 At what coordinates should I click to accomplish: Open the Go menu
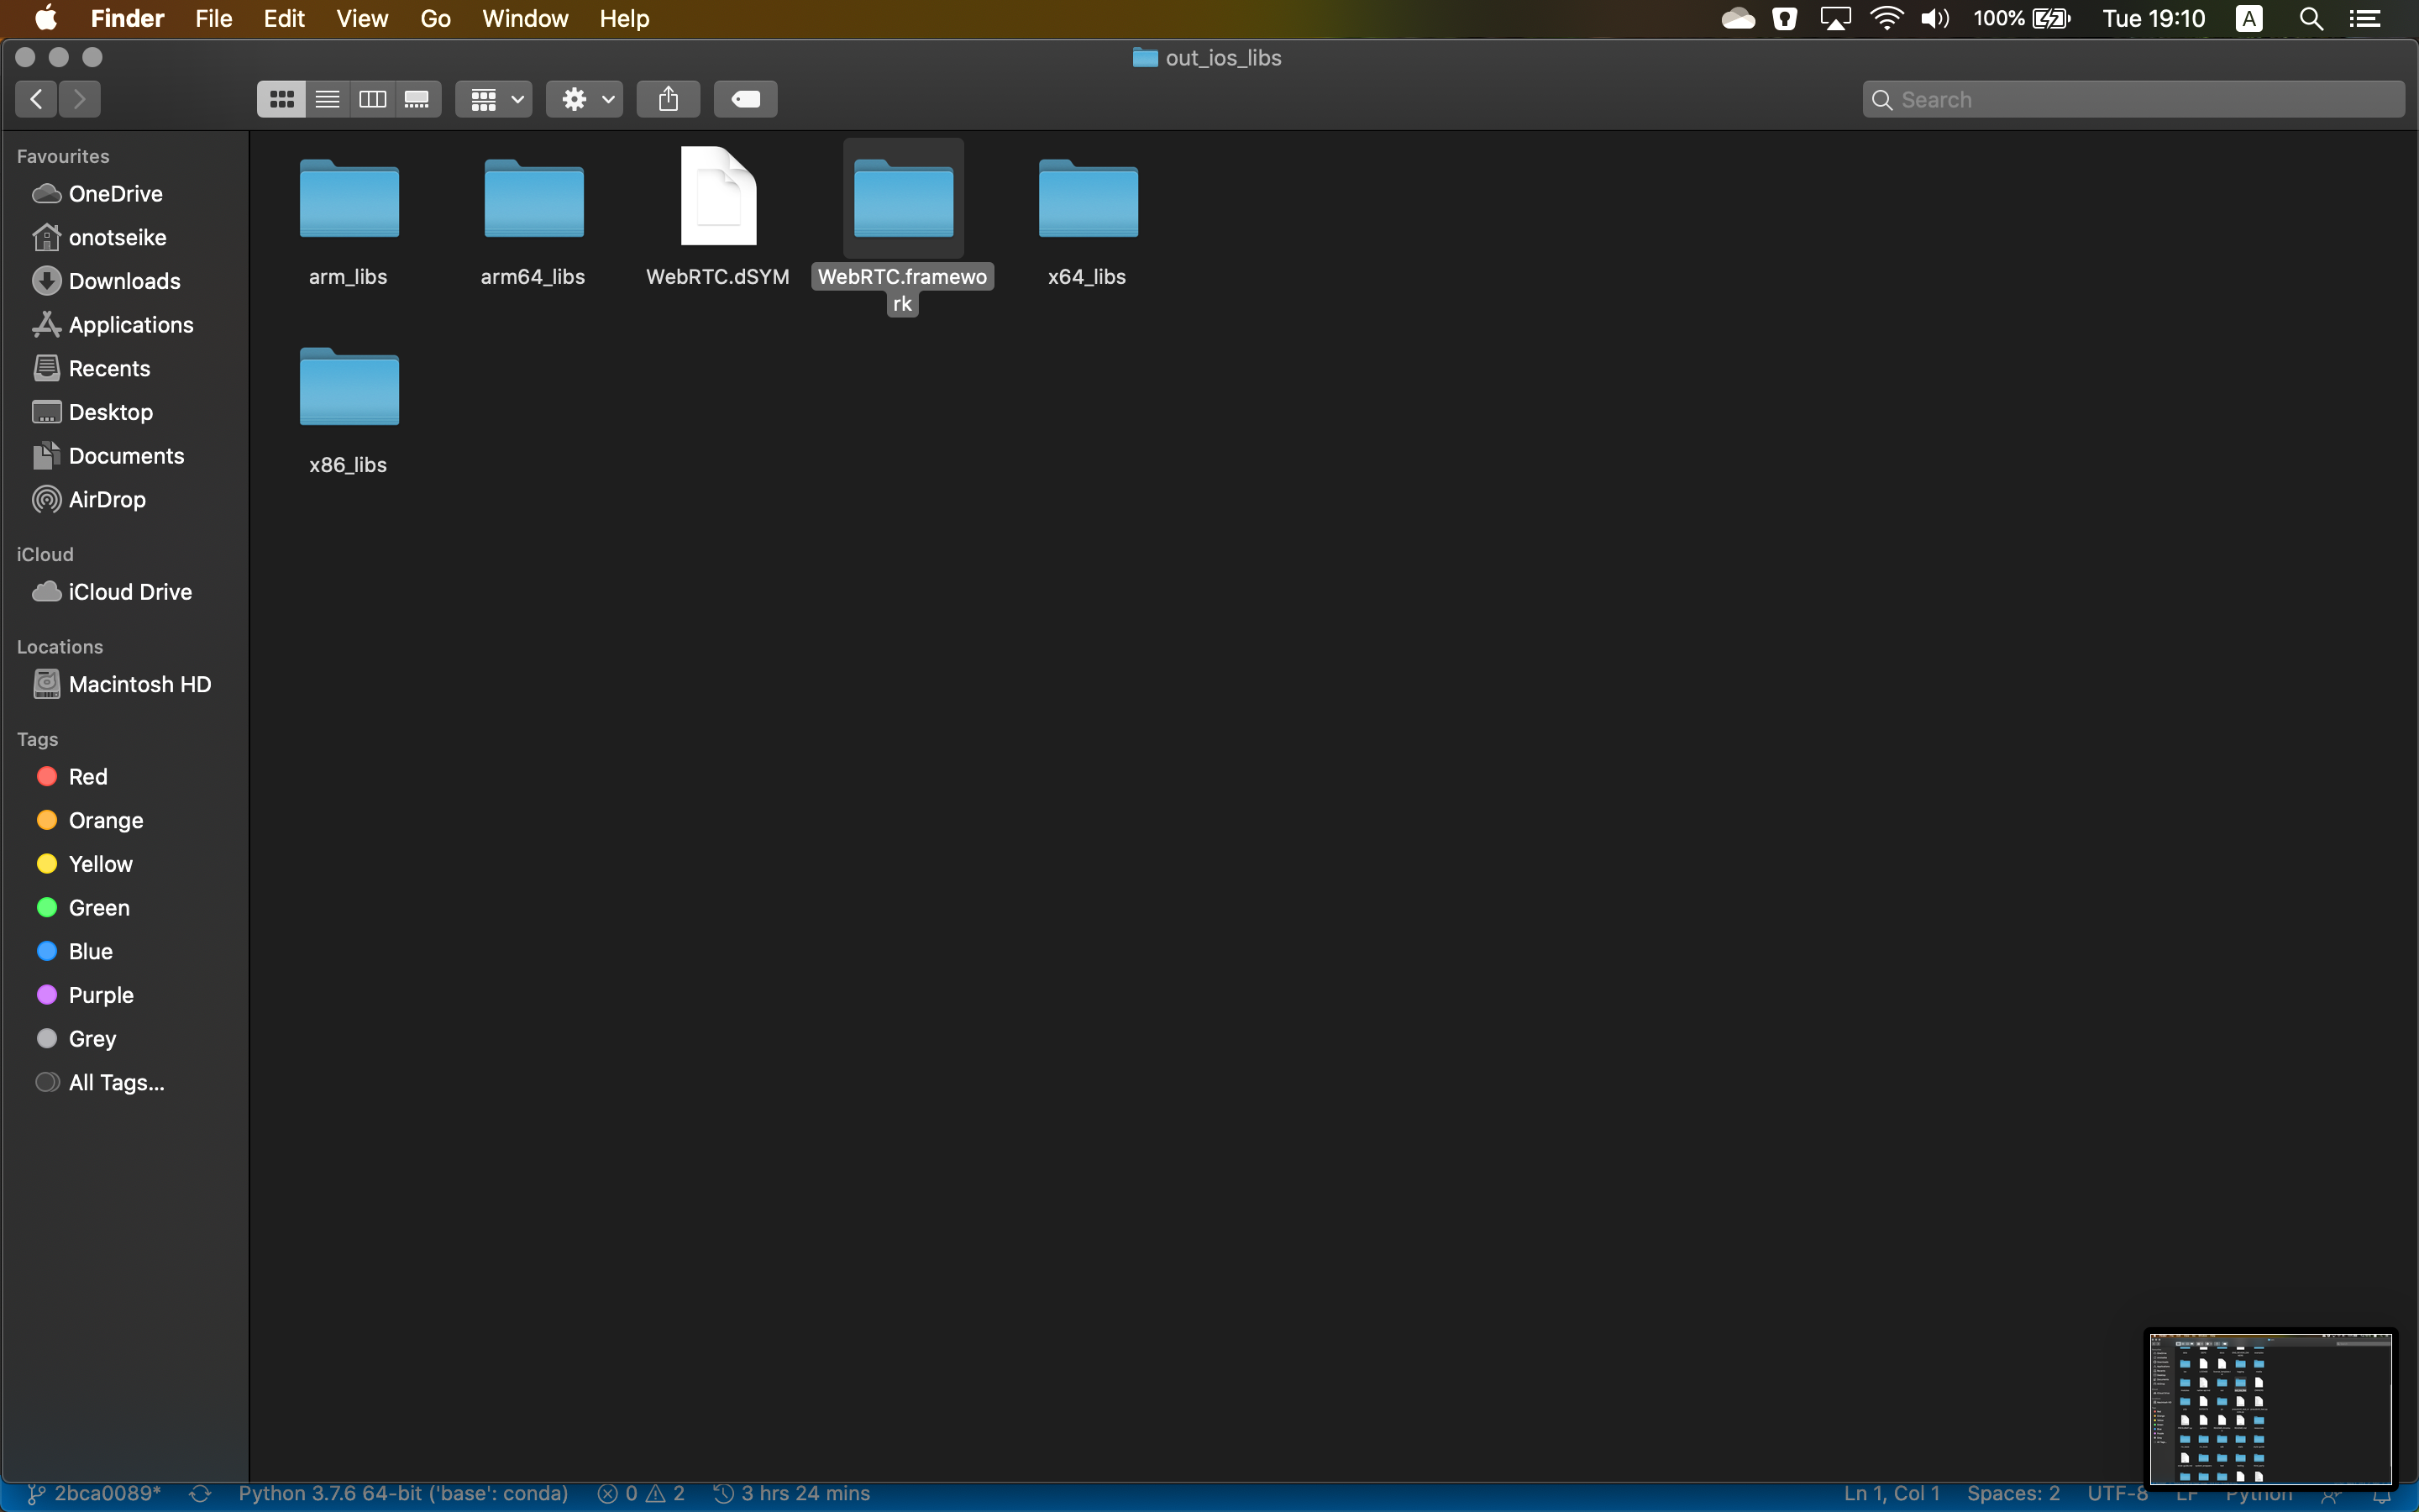click(435, 18)
